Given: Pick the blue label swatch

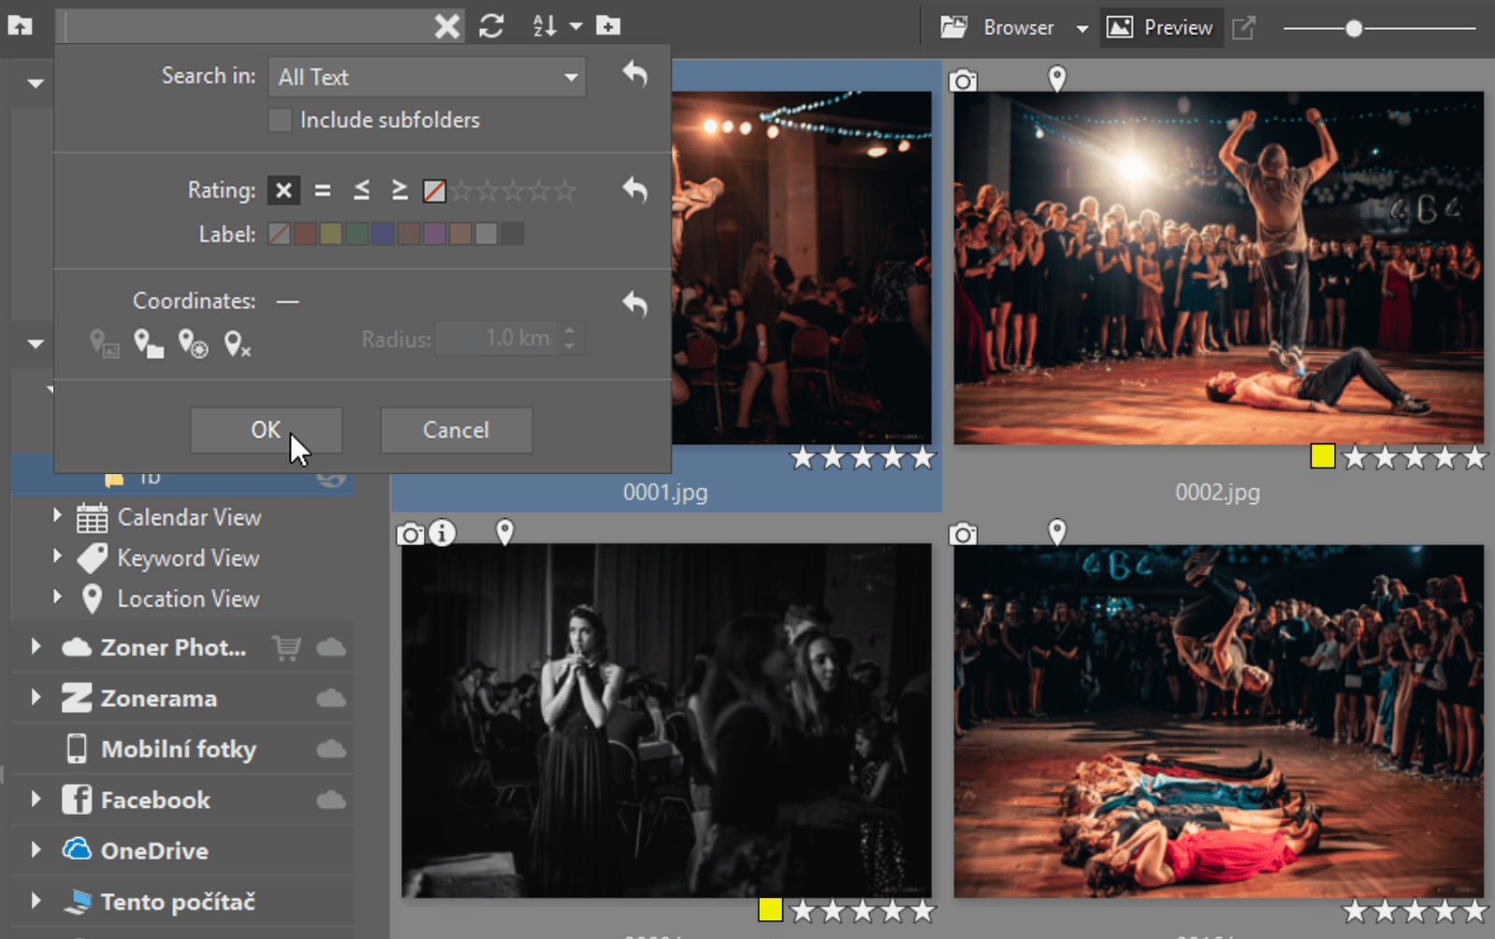Looking at the screenshot, I should 383,234.
